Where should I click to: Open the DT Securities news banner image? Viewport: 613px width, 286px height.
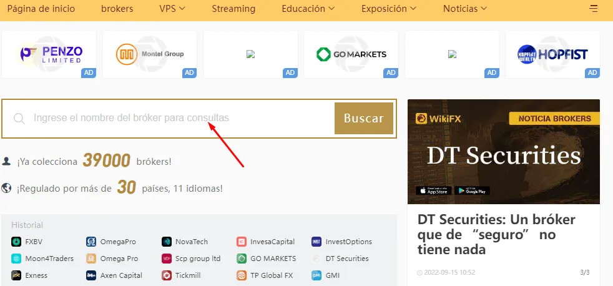pyautogui.click(x=504, y=152)
